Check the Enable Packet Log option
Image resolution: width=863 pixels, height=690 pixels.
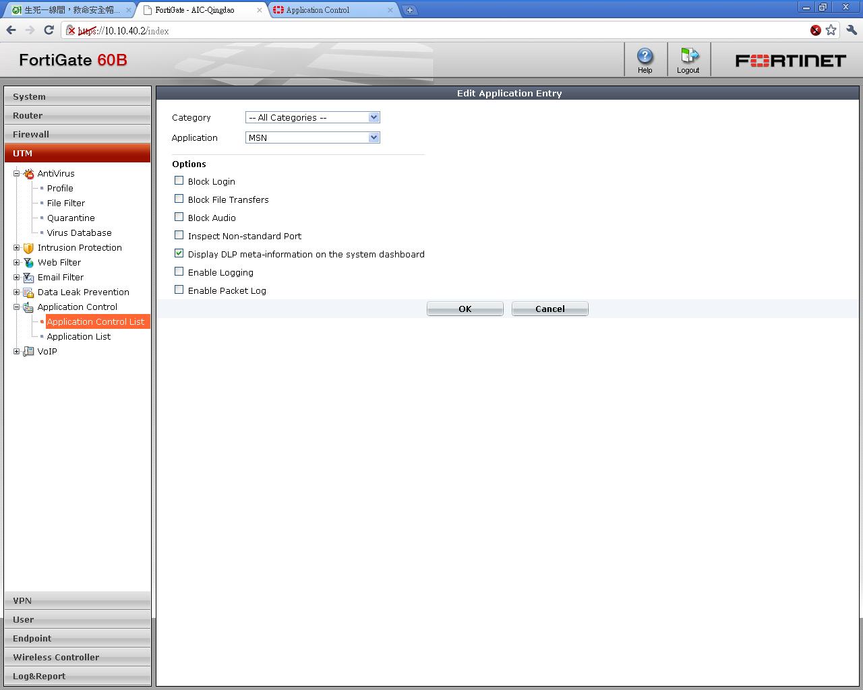[x=179, y=290]
